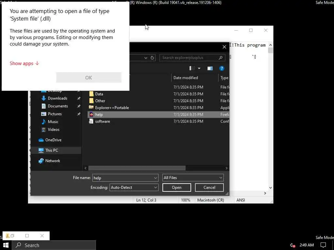Click the Cancel button
The height and width of the screenshot is (250, 334).
click(209, 187)
